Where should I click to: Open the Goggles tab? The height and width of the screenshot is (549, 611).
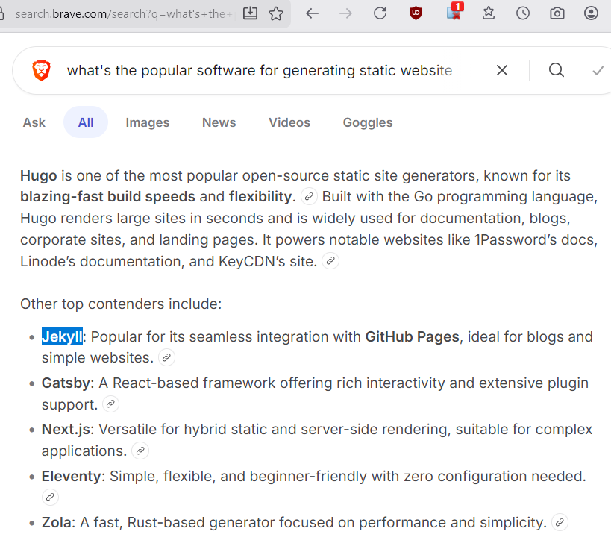coord(368,122)
